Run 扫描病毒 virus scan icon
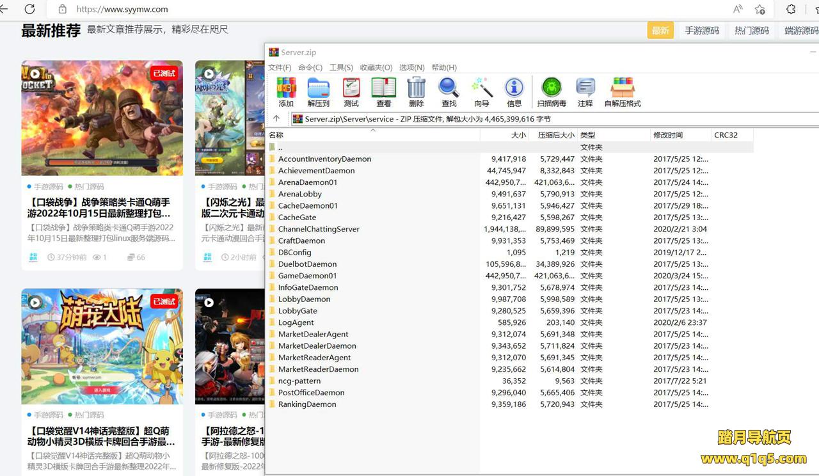 (552, 88)
